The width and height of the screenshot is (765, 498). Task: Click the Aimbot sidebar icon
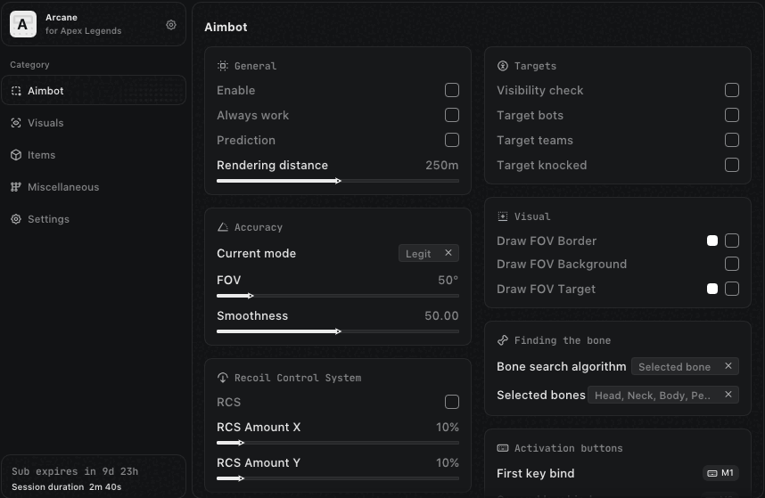click(x=16, y=91)
